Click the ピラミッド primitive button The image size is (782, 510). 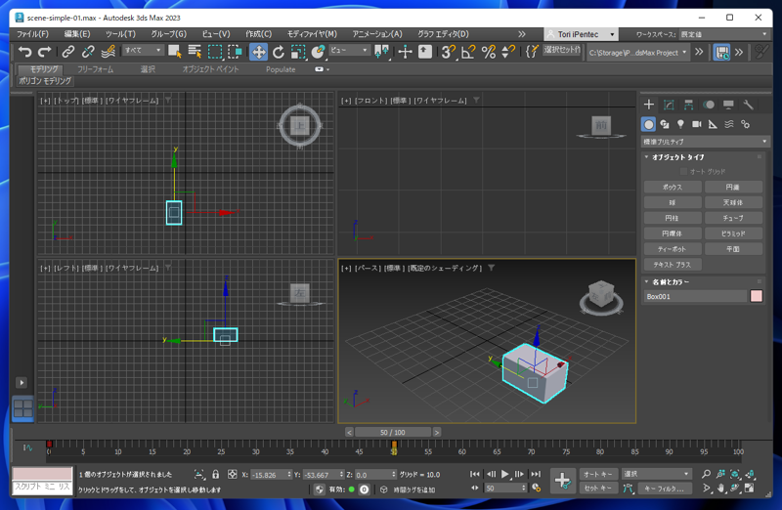(733, 234)
